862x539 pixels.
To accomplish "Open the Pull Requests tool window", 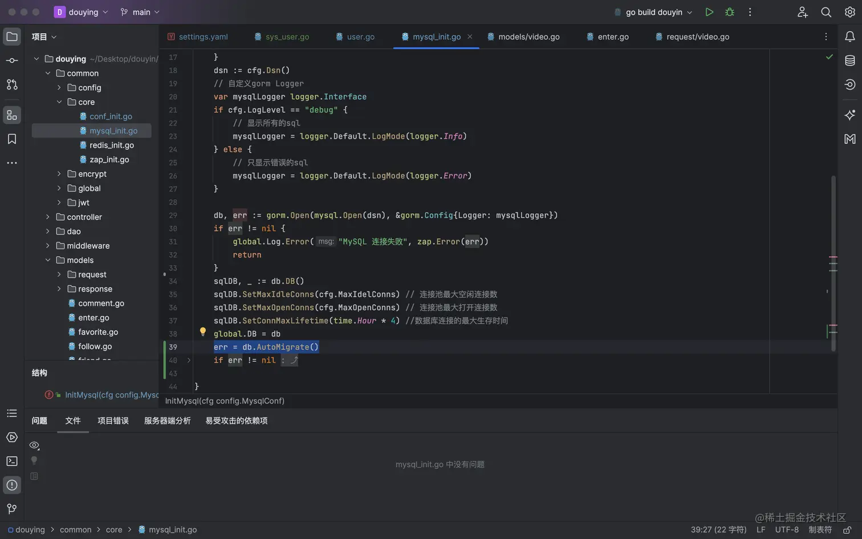I will pos(12,84).
